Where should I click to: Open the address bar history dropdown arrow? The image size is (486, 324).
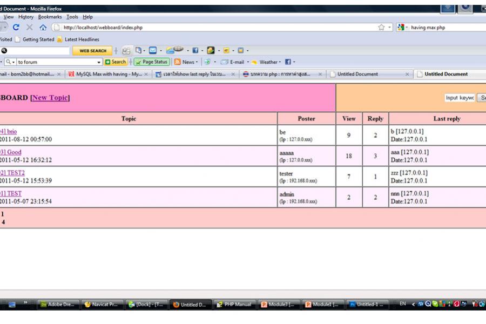click(x=389, y=28)
